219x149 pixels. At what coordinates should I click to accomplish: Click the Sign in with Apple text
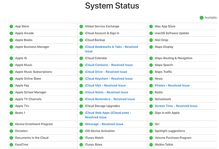pos(167,113)
